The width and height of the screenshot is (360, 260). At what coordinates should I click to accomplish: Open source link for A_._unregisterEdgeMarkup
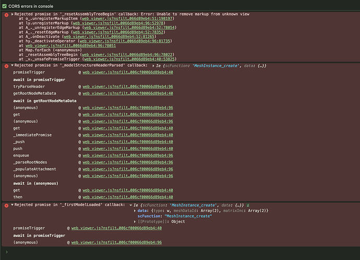(x=129, y=28)
